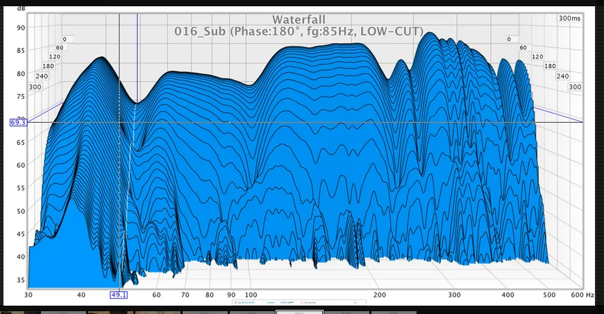Click the 200 frequency axis label
604x314 pixels.
point(380,295)
